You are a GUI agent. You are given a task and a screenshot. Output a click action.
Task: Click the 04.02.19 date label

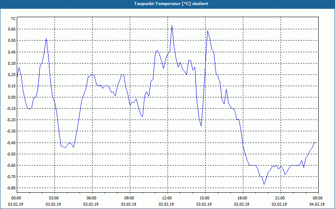pos(317,204)
